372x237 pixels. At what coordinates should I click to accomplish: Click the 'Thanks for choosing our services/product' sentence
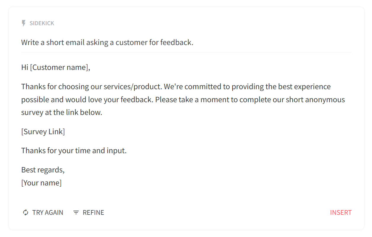(x=92, y=87)
